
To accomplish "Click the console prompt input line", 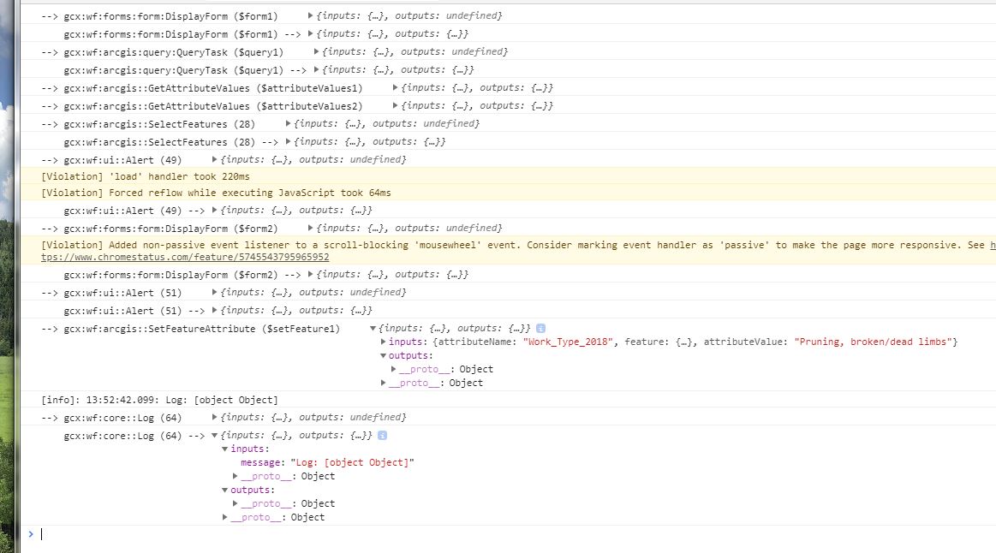I will click(x=508, y=534).
